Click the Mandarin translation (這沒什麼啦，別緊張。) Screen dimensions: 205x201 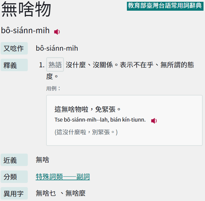pyautogui.click(x=86, y=132)
